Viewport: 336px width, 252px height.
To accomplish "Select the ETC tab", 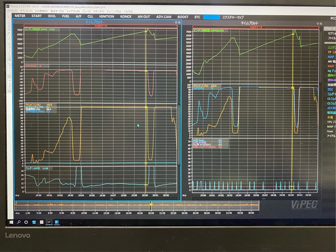I will coord(197,17).
